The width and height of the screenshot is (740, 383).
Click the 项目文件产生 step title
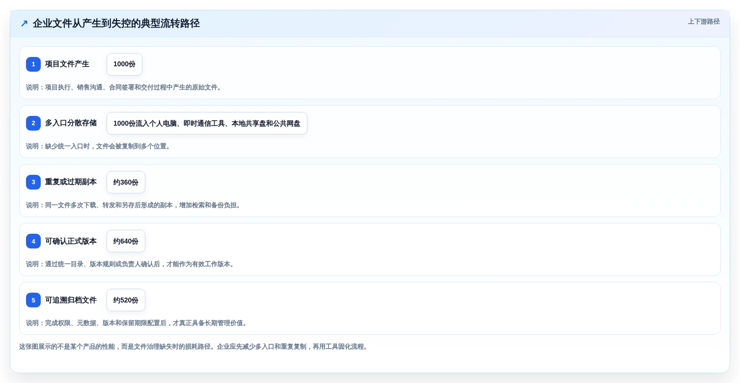click(67, 64)
